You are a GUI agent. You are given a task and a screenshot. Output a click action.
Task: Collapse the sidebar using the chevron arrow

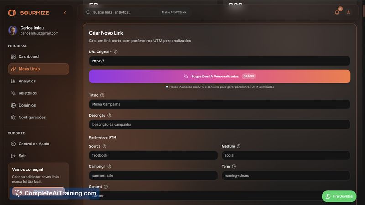pyautogui.click(x=65, y=13)
